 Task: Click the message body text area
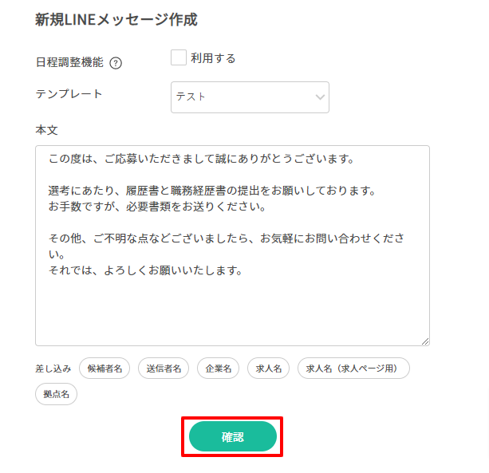pos(231,303)
